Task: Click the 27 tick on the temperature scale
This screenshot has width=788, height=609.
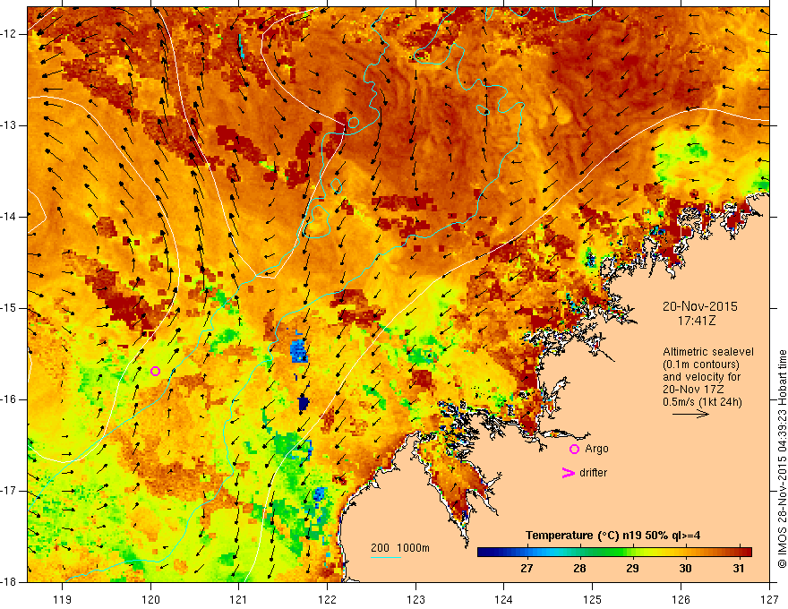Action: click(527, 569)
